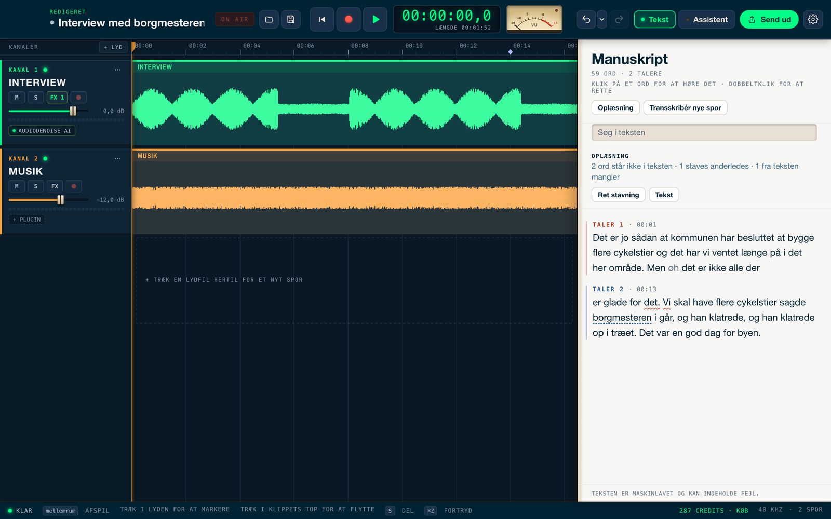This screenshot has height=519, width=831.
Task: Click Transskribér nye spor
Action: (x=685, y=108)
